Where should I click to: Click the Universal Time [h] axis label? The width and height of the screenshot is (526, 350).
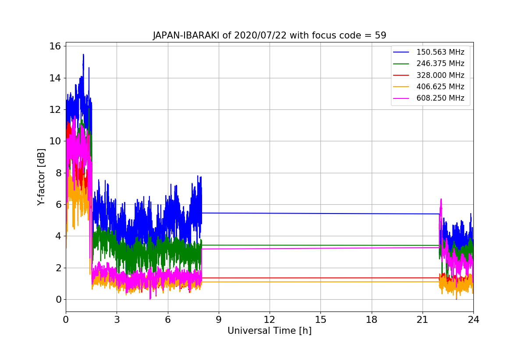(x=269, y=331)
